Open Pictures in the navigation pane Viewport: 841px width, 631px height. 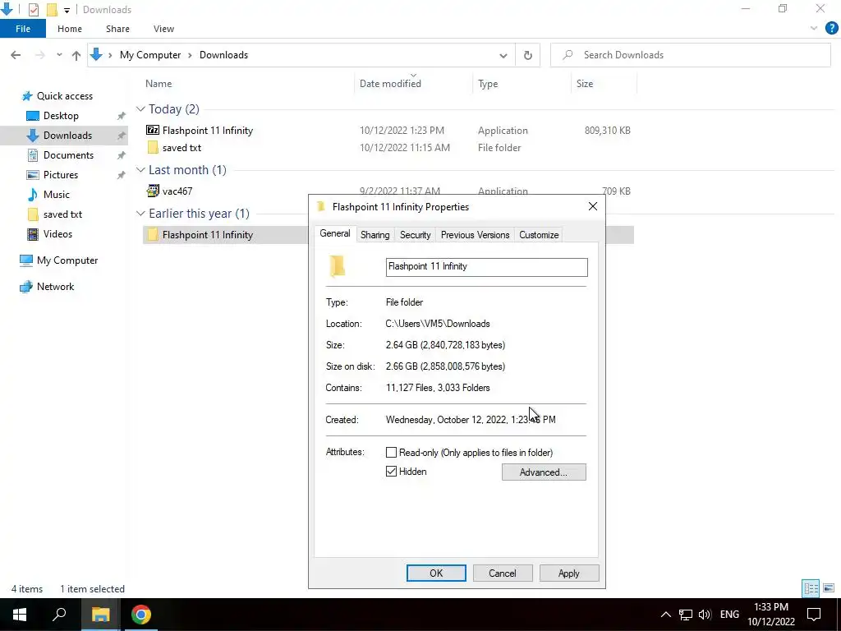pyautogui.click(x=61, y=175)
